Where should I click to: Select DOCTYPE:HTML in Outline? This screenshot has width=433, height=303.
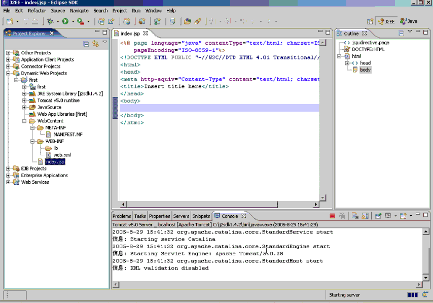pyautogui.click(x=368, y=50)
